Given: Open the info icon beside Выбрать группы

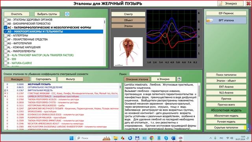Looking at the screenshot, I should tap(67, 14).
